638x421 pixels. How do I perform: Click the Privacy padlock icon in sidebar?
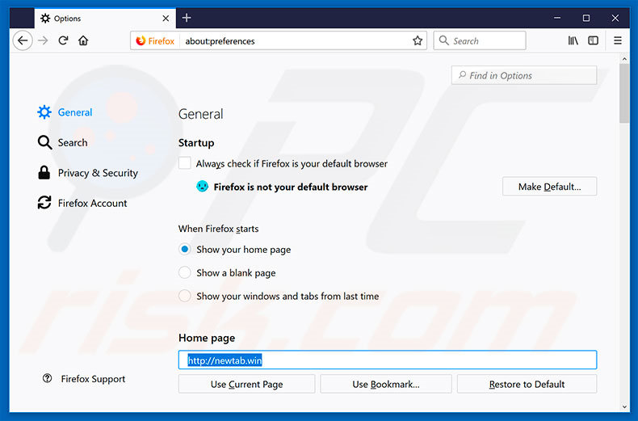pos(44,173)
